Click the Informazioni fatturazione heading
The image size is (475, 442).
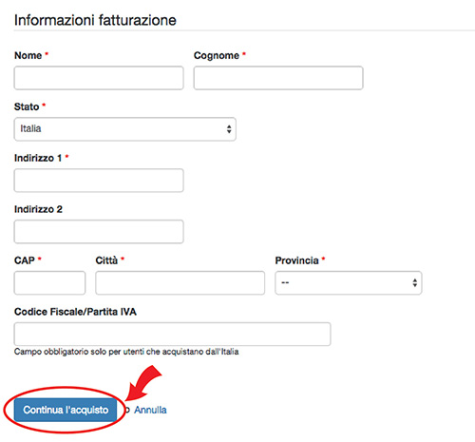pos(95,20)
